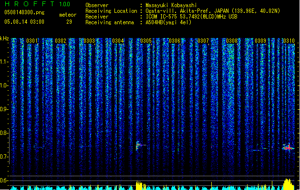Click the 0301 time marker
This screenshot has height=190, width=300.
click(x=32, y=41)
